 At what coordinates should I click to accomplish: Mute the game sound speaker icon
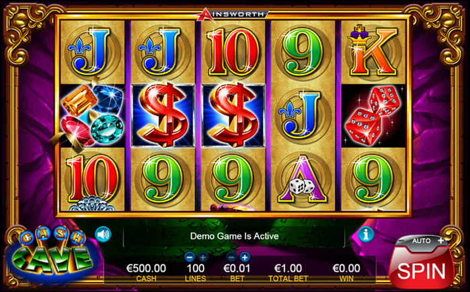[x=103, y=234]
